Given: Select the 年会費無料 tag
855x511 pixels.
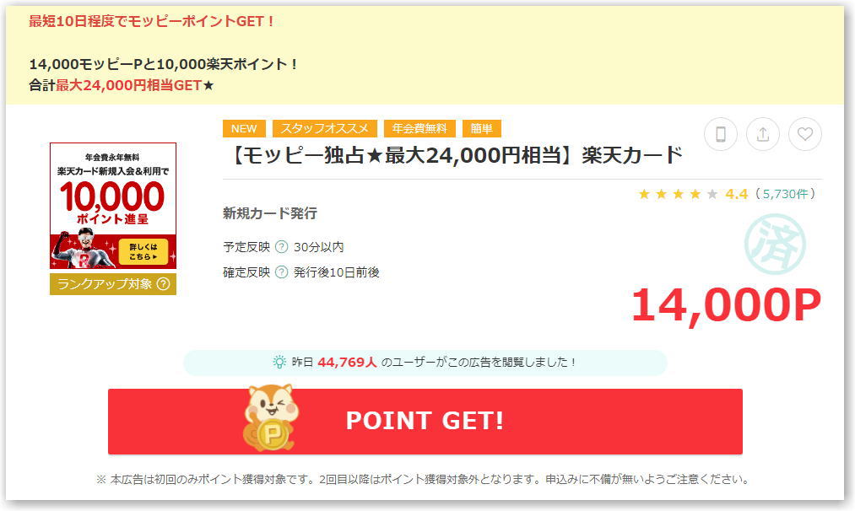Looking at the screenshot, I should pos(419,128).
